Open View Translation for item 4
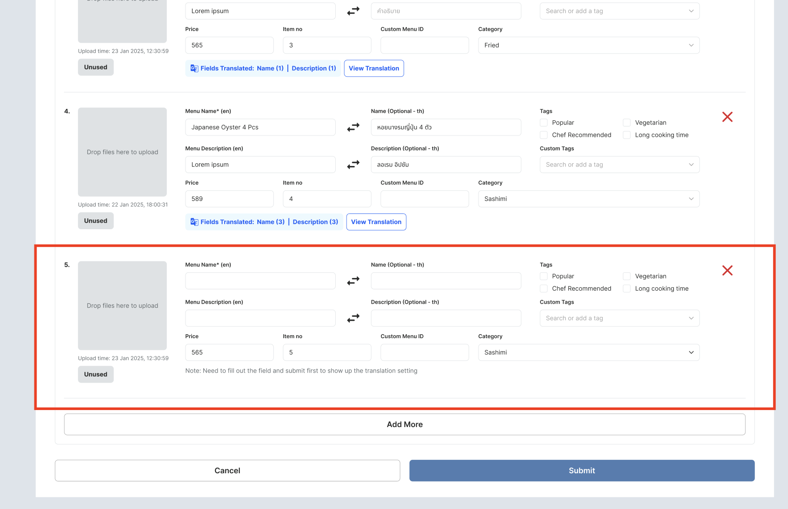Viewport: 788px width, 509px height. click(376, 222)
